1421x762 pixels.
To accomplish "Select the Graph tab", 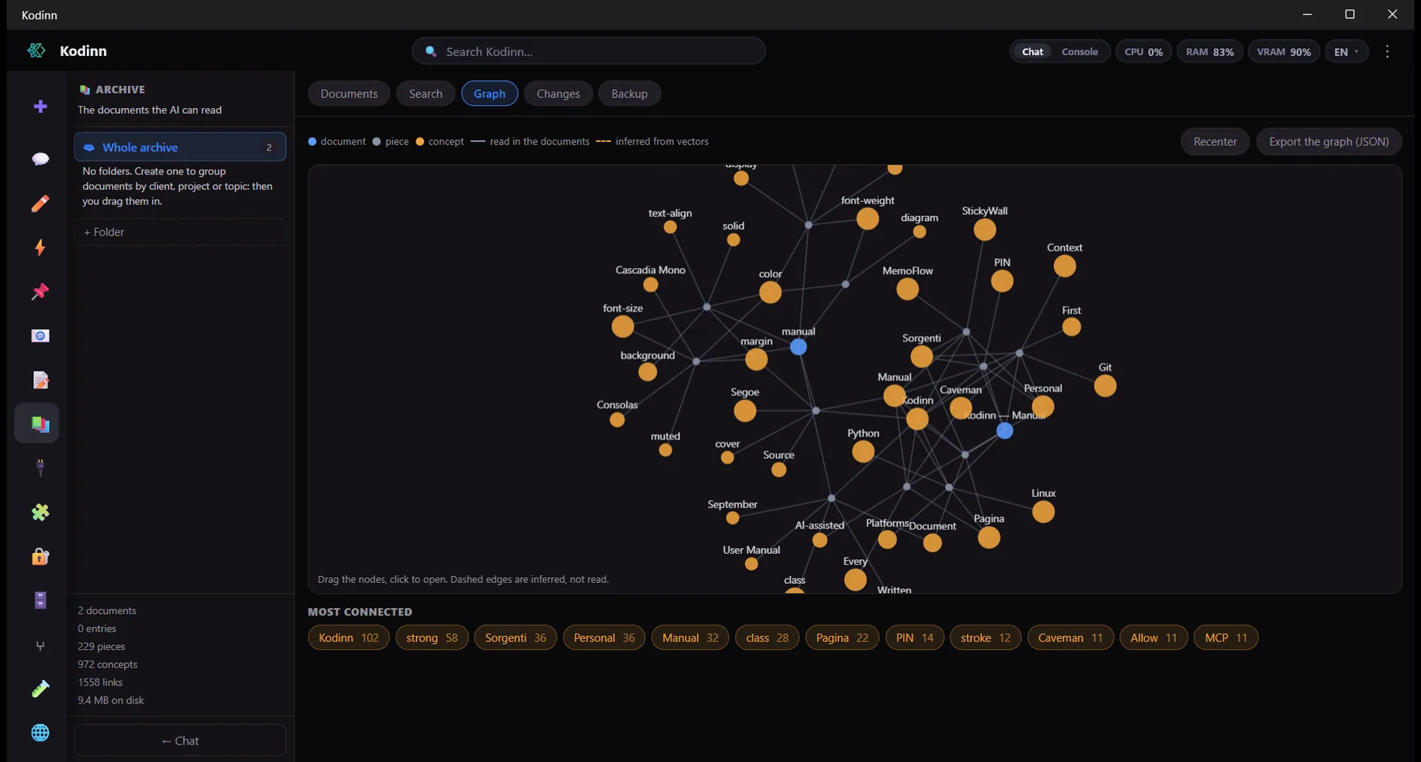I will point(489,93).
